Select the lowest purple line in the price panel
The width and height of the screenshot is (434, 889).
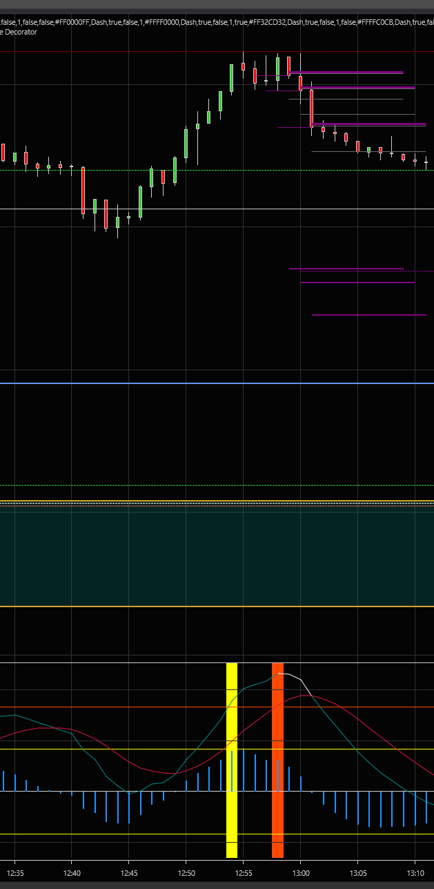(x=368, y=315)
